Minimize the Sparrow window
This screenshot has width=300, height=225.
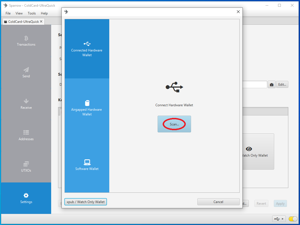tap(267, 5)
